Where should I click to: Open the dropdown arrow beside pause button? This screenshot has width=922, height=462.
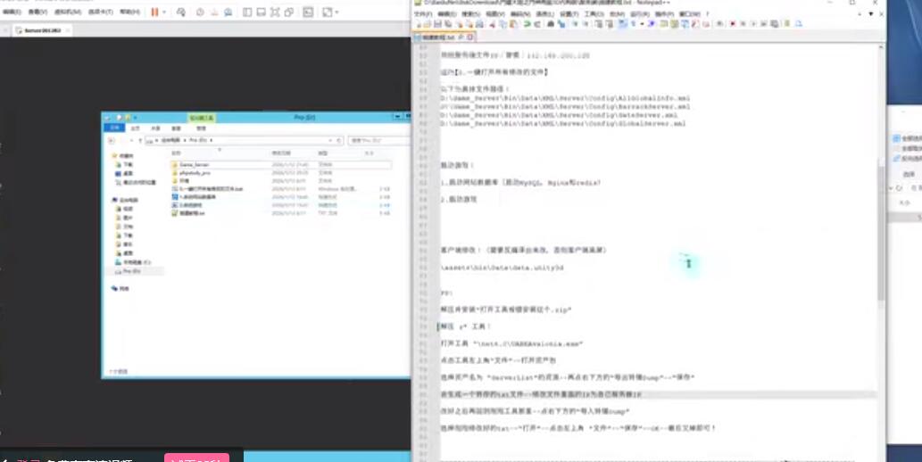164,12
